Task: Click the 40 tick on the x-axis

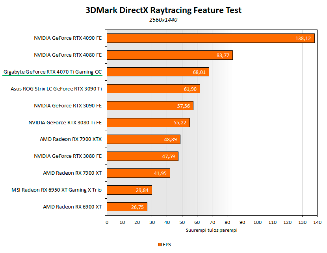Action: 167,222
